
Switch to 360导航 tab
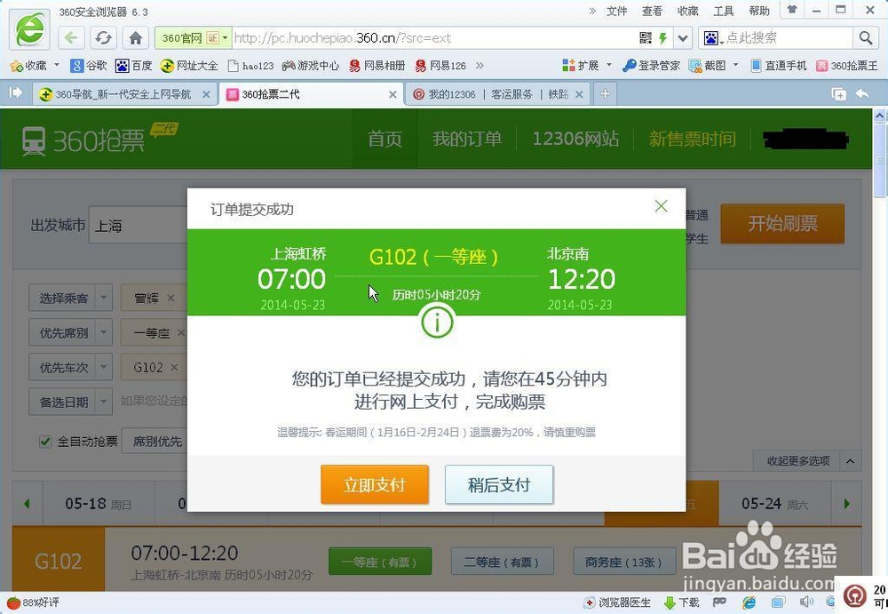pyautogui.click(x=123, y=94)
